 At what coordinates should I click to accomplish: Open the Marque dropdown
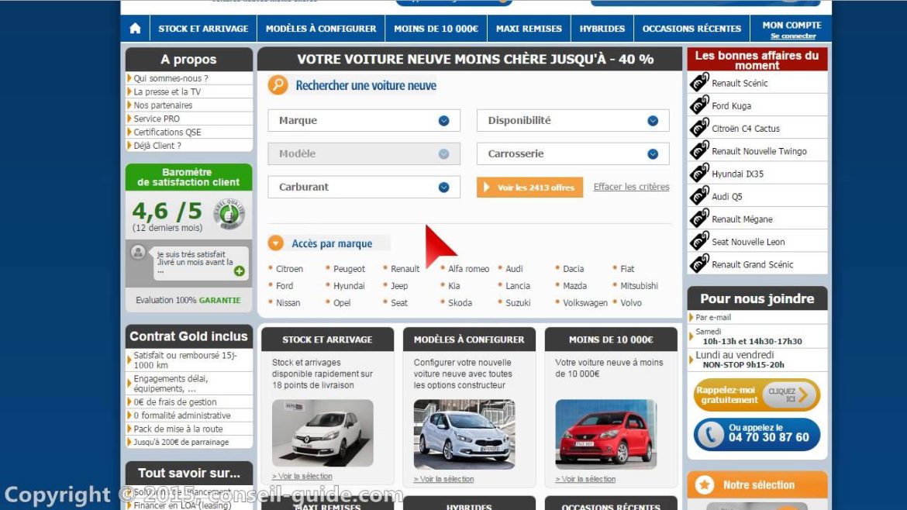364,120
